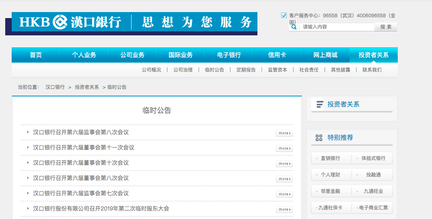Image resolution: width=432 pixels, height=219 pixels.
Task: Click the 投资者关系 sidebar heading icon
Action: coord(320,104)
